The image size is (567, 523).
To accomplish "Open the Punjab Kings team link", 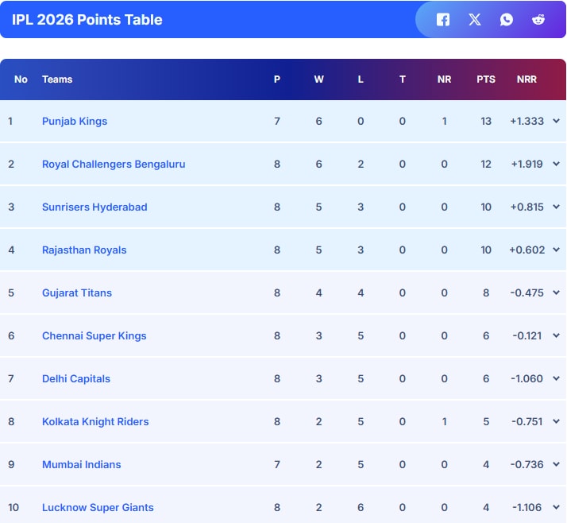I will coord(75,122).
